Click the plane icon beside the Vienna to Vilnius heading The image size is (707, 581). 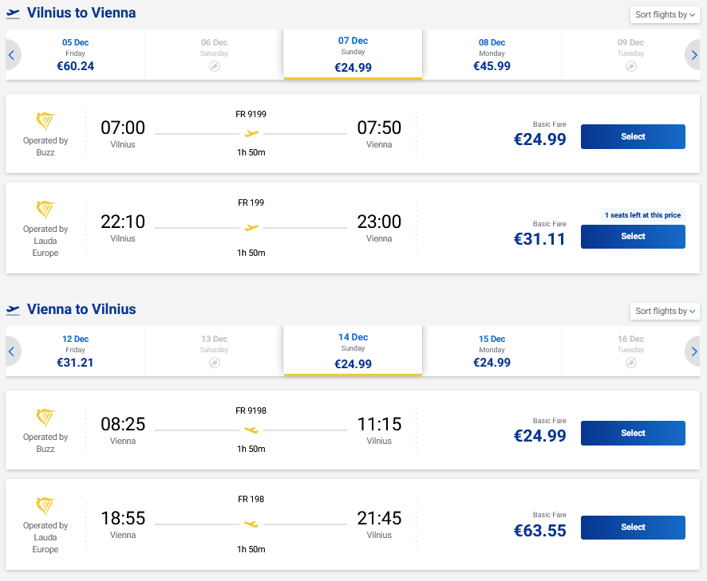tap(13, 310)
